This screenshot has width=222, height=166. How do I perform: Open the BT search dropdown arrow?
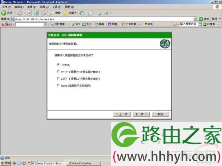pos(218,24)
